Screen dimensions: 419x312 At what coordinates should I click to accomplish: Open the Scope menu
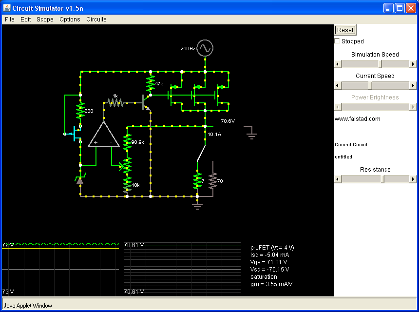(45, 19)
